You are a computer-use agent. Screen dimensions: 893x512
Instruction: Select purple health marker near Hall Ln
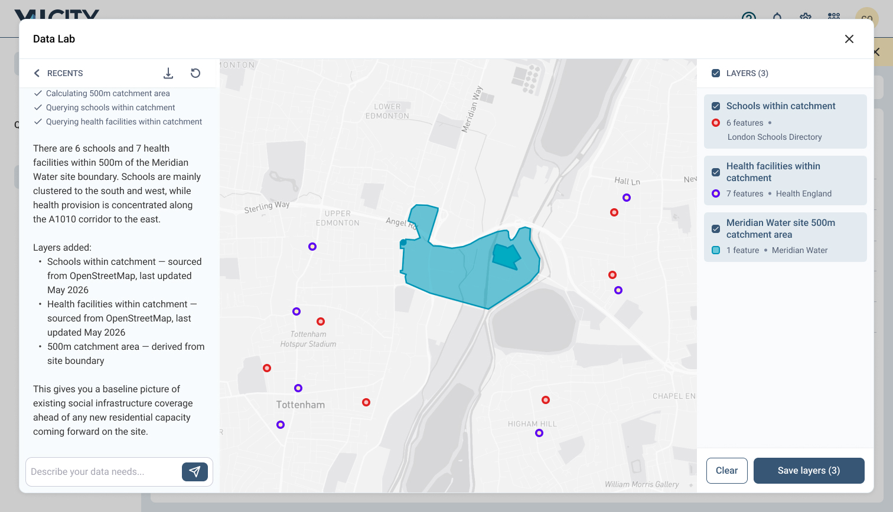627,198
